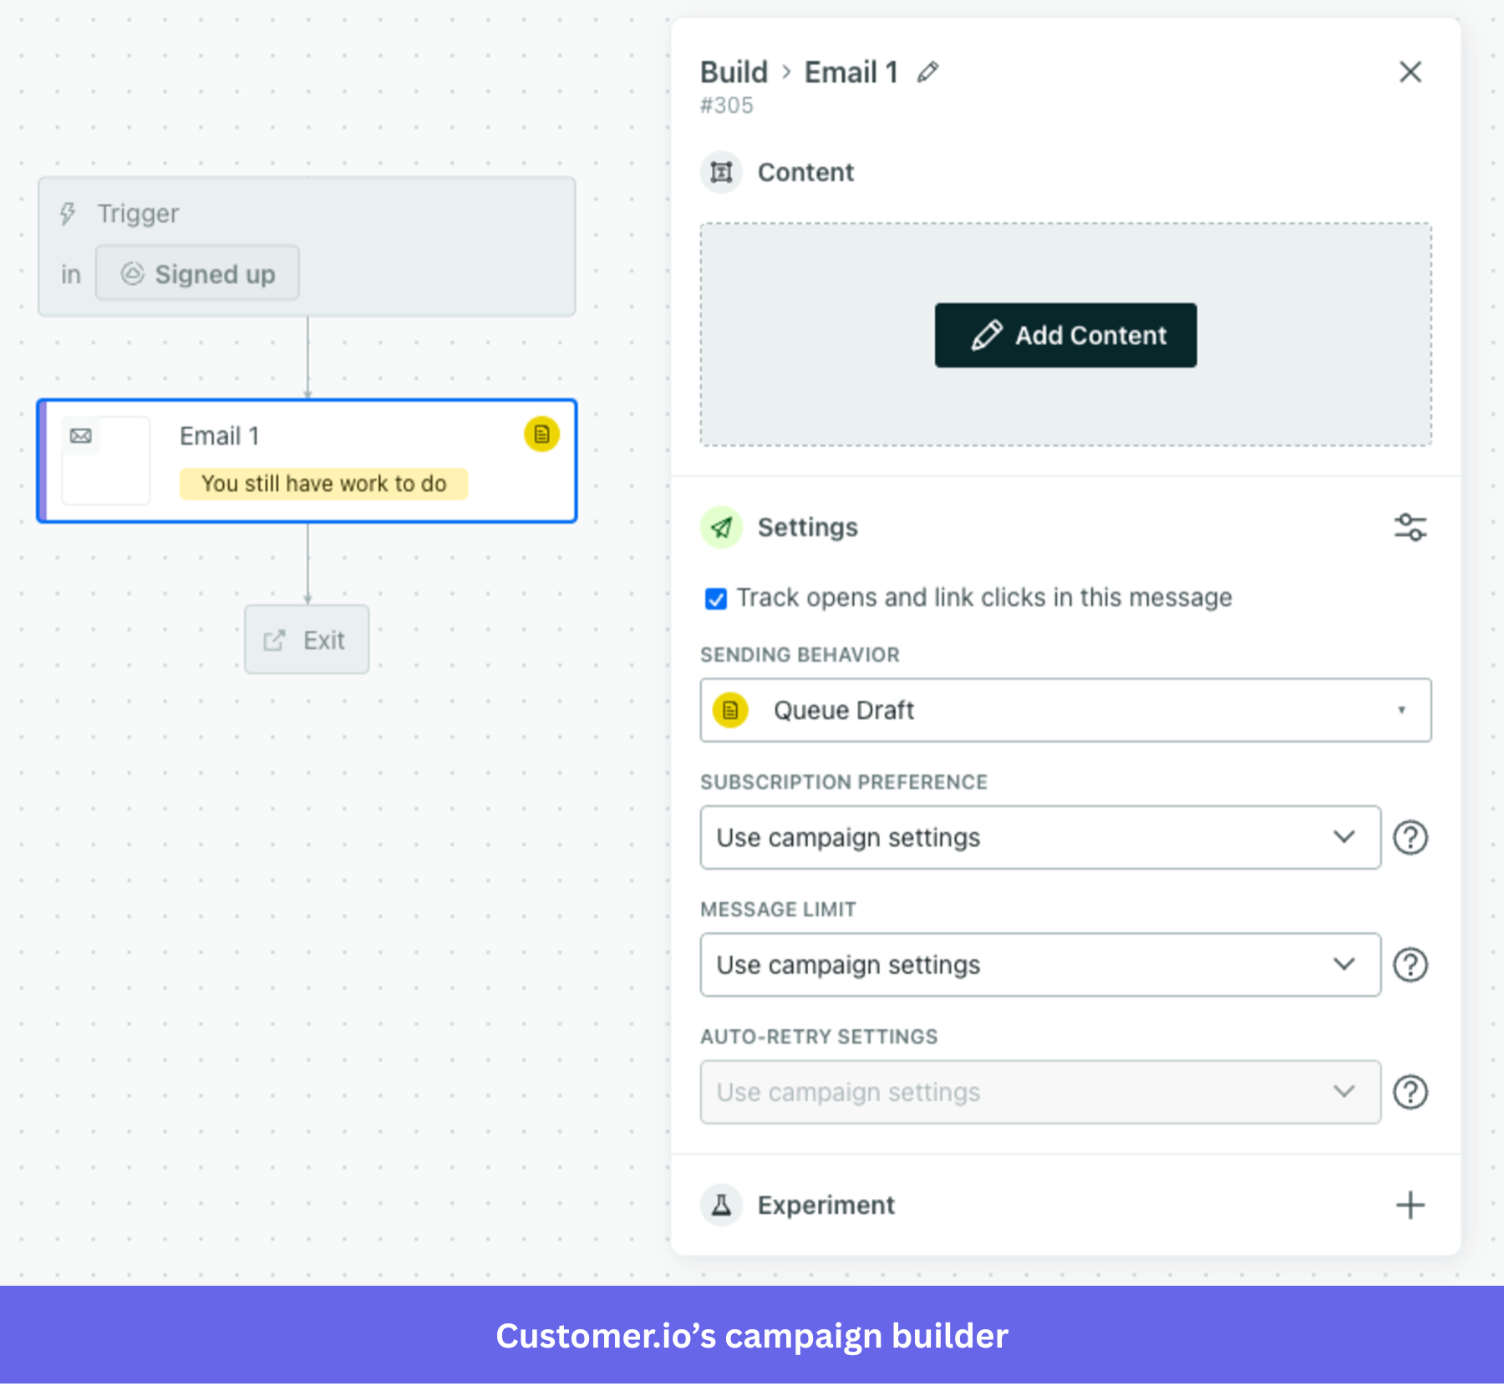Click the Exit node arrow icon
1504x1386 pixels.
[274, 641]
